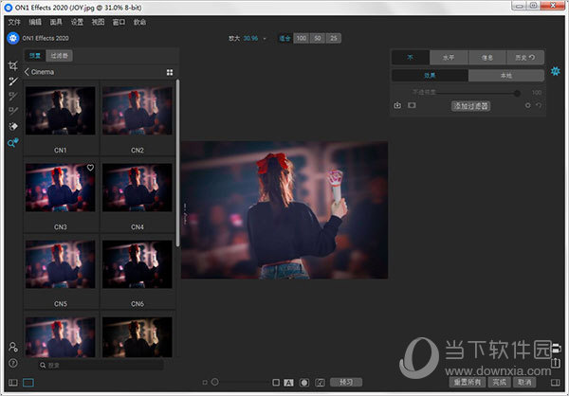Toggle single image view mode icon

[x=28, y=383]
